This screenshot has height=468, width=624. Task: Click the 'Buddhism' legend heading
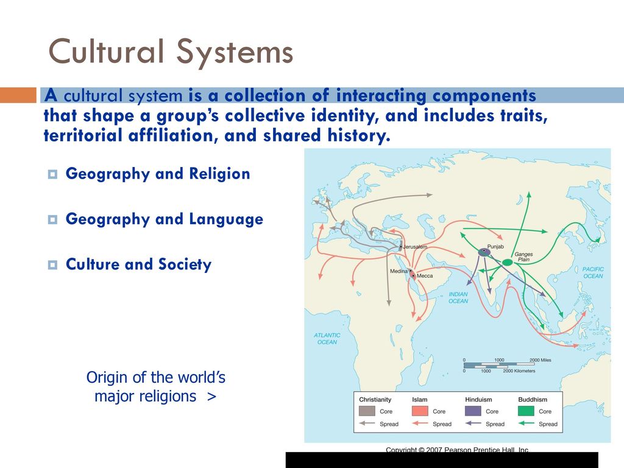coord(533,400)
